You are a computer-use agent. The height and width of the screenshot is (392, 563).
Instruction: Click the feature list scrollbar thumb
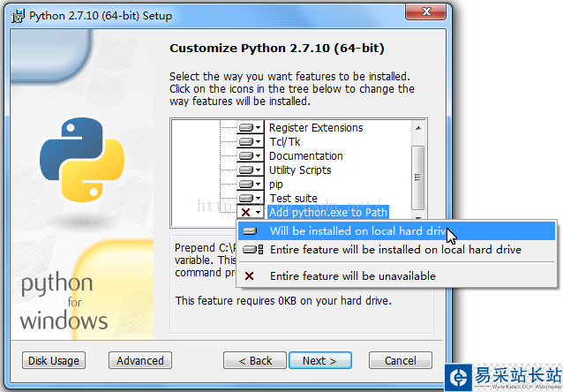click(417, 177)
